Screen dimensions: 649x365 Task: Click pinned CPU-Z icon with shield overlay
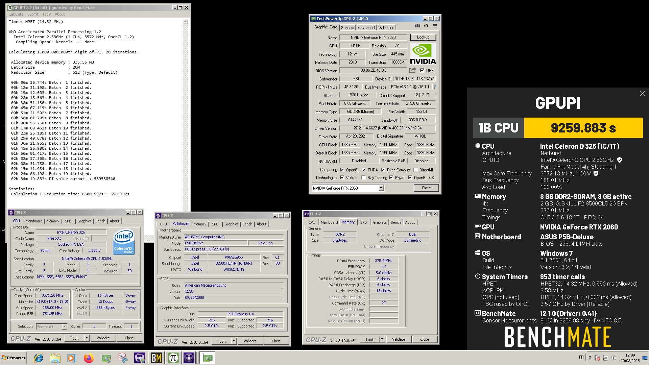(x=139, y=358)
